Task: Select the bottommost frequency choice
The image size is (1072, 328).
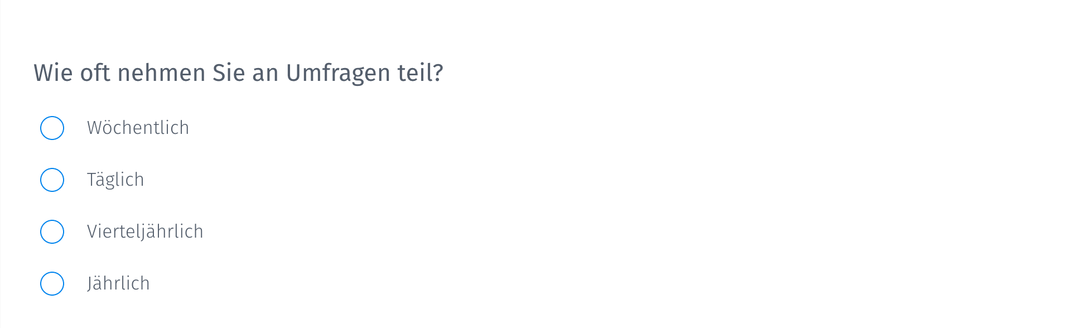Action: [x=52, y=283]
